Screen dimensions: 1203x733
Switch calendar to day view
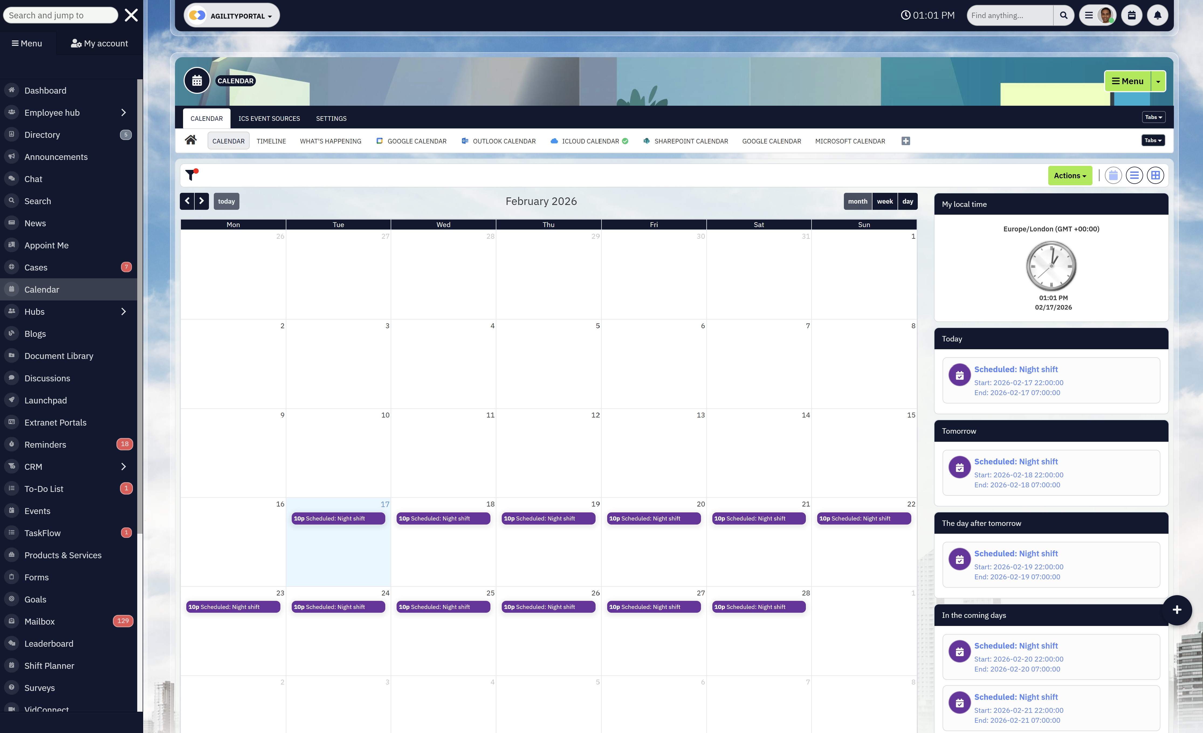coord(907,201)
